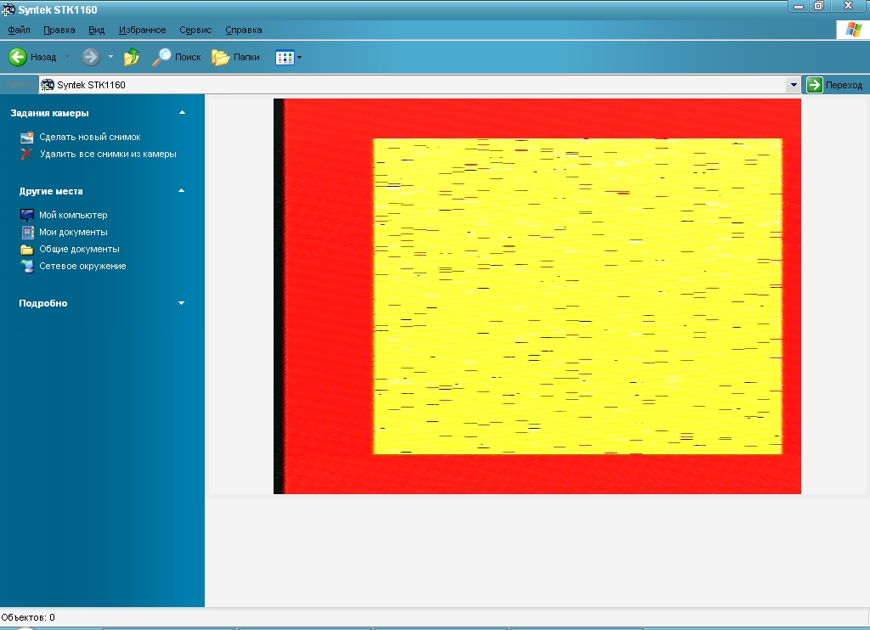Open the Search (Поиск) magnifier tool
The height and width of the screenshot is (630, 870).
(x=161, y=57)
